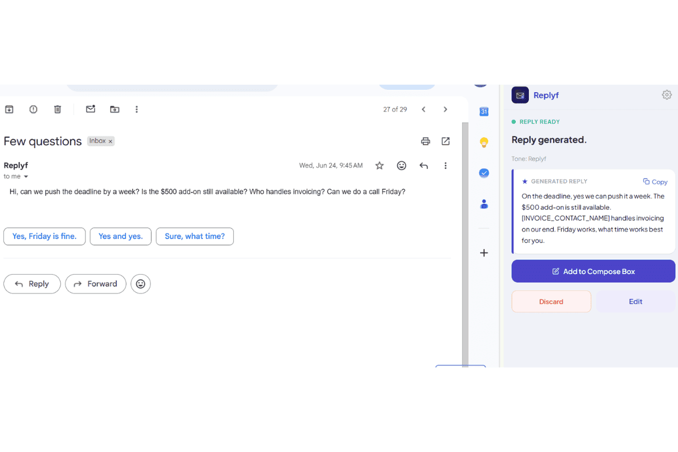Go to the newer email arrow

point(424,110)
